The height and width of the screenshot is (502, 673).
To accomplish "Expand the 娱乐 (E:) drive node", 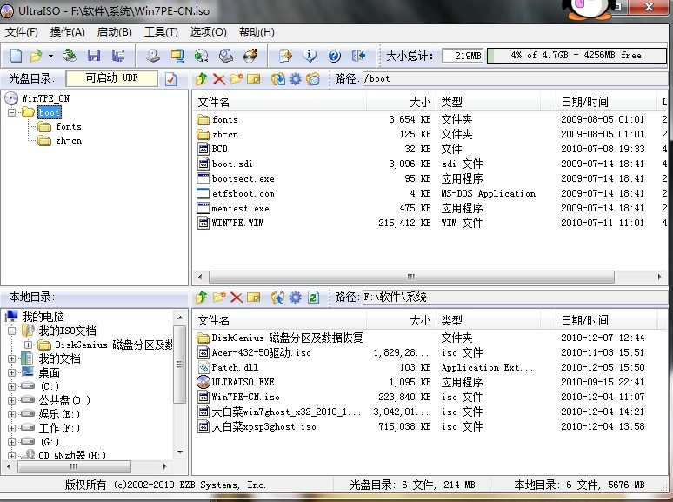I will pyautogui.click(x=11, y=414).
